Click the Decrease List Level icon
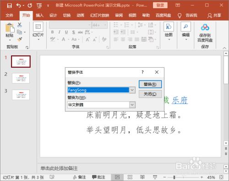229x181 pixels. click(116, 32)
